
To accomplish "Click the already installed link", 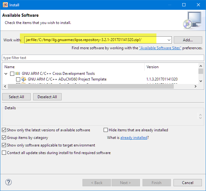I will (x=134, y=138).
